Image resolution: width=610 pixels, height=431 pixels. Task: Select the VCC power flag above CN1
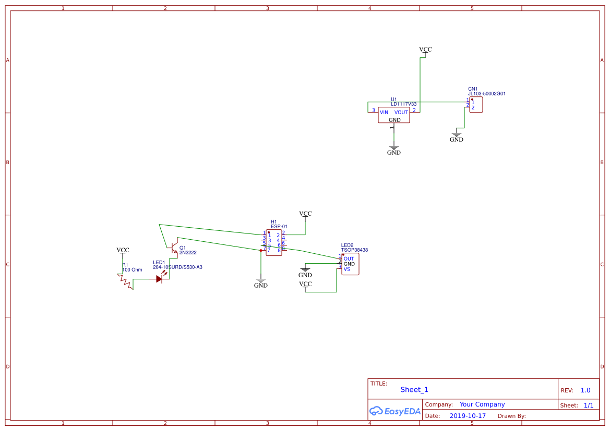pos(425,50)
